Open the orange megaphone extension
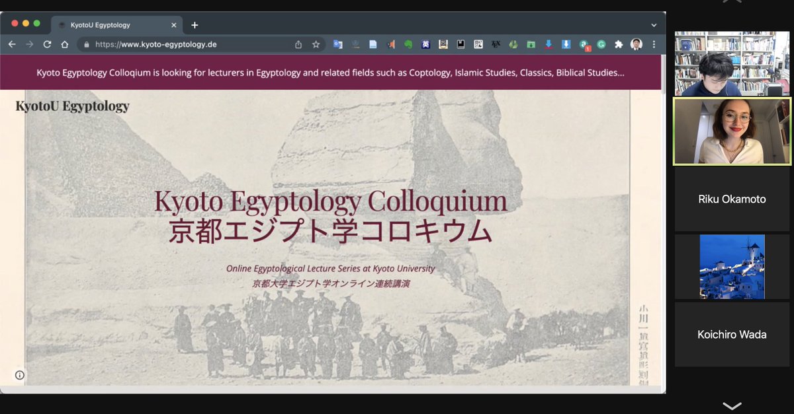The width and height of the screenshot is (794, 414). click(x=390, y=44)
